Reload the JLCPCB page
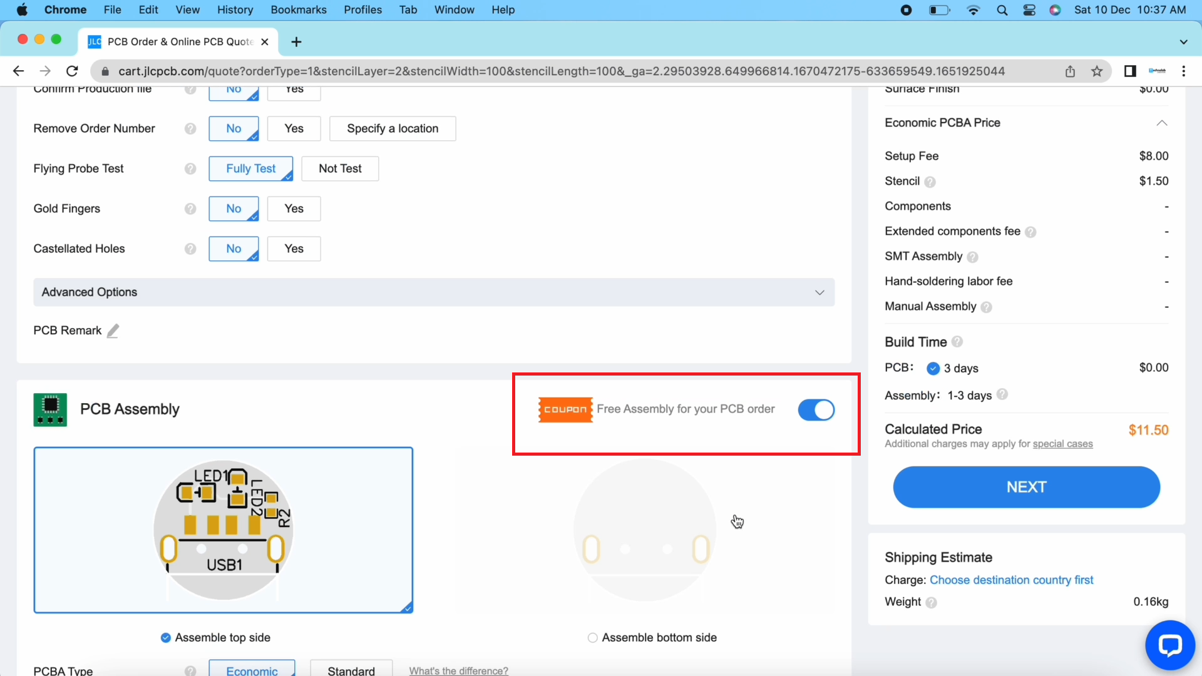1202x676 pixels. pyautogui.click(x=73, y=71)
